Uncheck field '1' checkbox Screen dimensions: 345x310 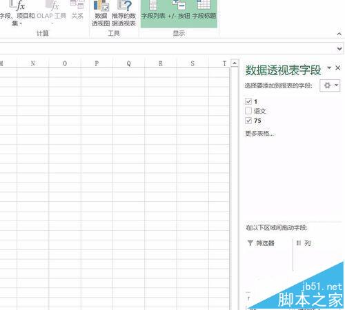click(248, 101)
